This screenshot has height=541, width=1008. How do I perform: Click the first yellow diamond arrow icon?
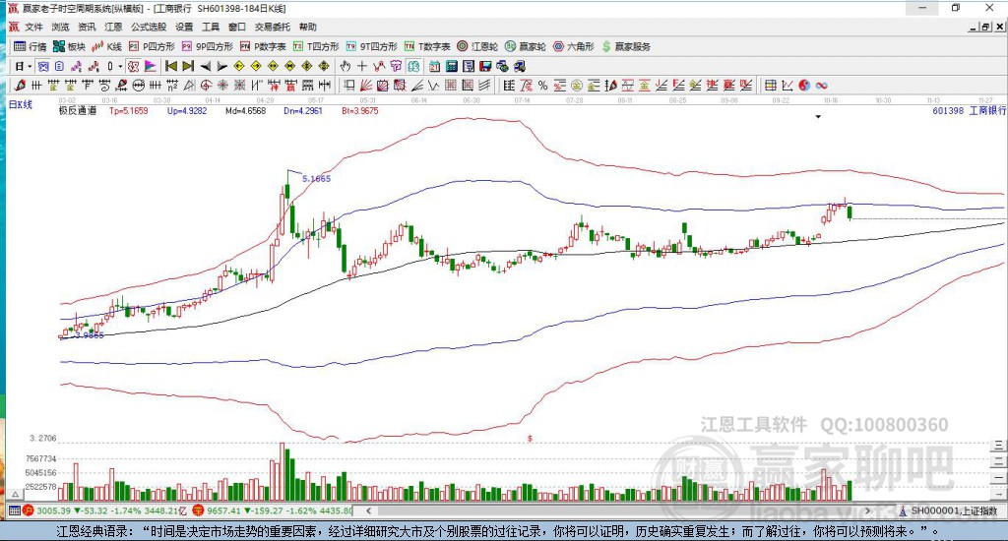point(239,66)
